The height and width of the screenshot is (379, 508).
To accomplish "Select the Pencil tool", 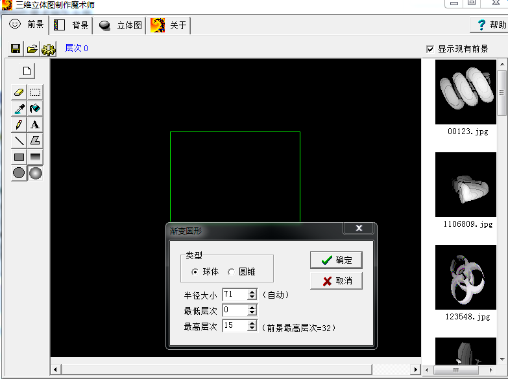I will click(x=19, y=124).
